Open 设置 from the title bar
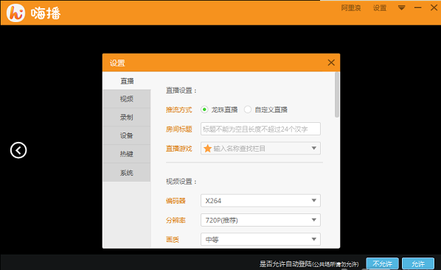This screenshot has width=441, height=270. 380,8
